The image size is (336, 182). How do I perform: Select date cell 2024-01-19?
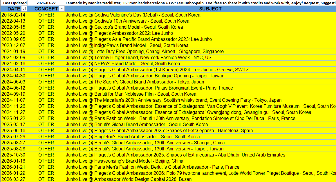click(14, 51)
